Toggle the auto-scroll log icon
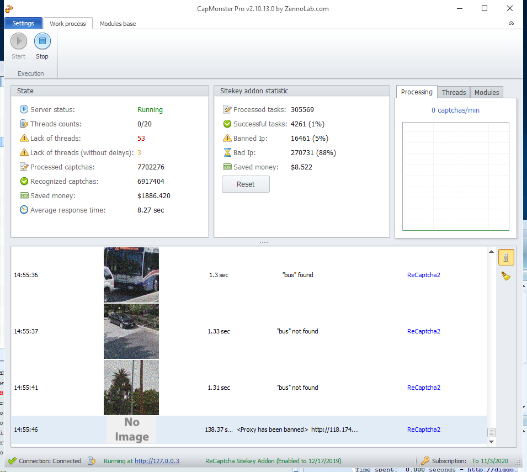The width and height of the screenshot is (527, 472). [x=506, y=257]
